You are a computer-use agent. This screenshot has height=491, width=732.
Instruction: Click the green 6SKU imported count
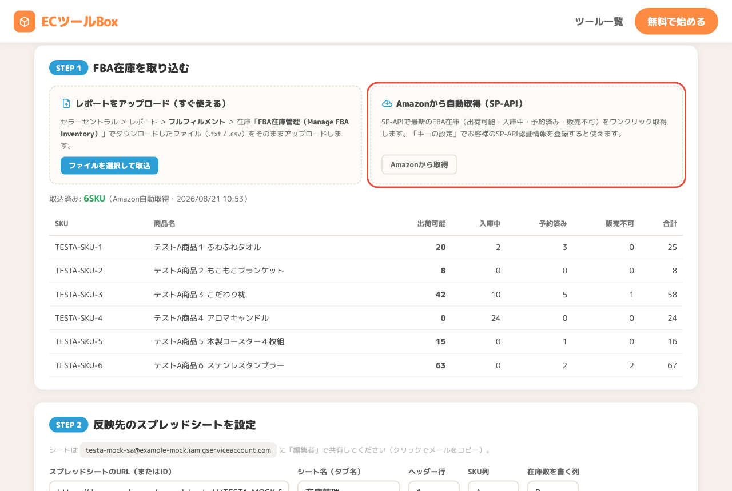pos(94,199)
